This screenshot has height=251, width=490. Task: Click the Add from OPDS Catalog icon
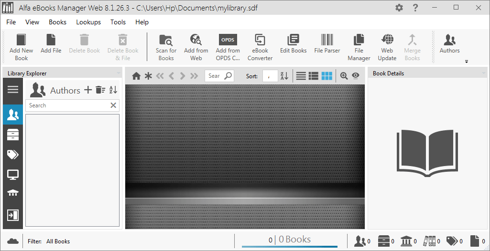click(x=228, y=47)
